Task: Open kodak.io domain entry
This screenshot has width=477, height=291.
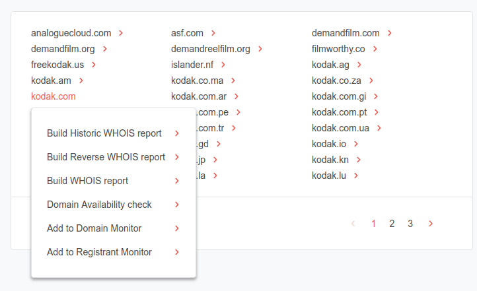Action: 329,144
